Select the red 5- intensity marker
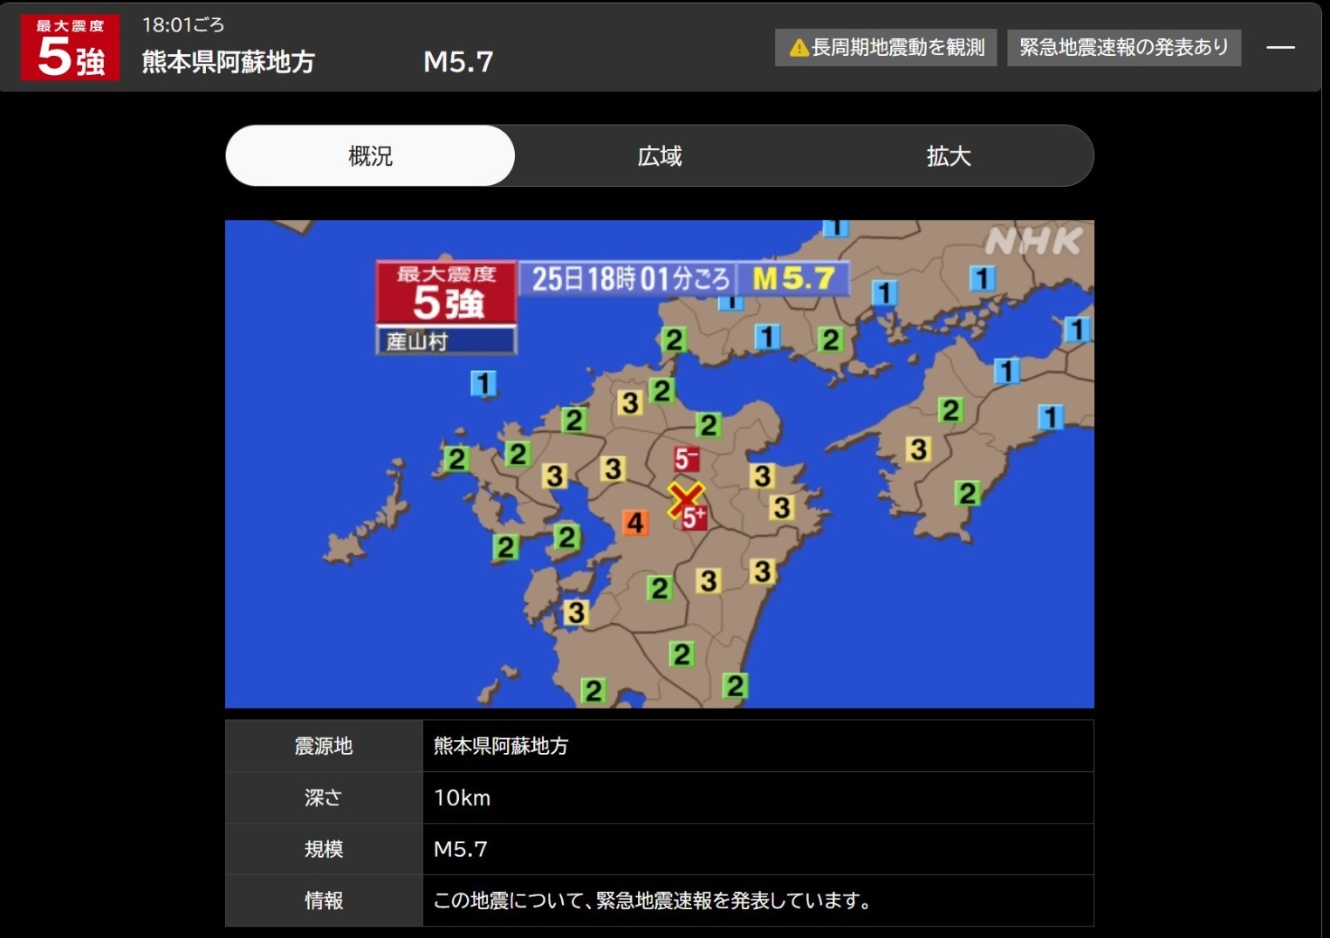This screenshot has height=938, width=1330. 686,458
